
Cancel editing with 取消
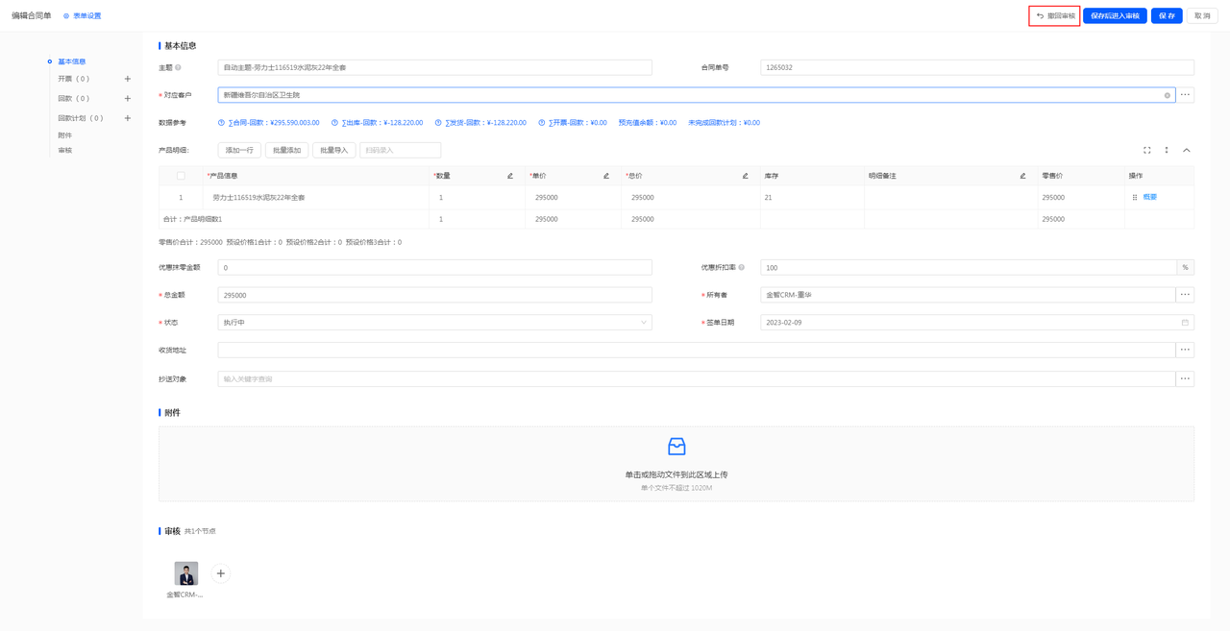pos(1202,16)
